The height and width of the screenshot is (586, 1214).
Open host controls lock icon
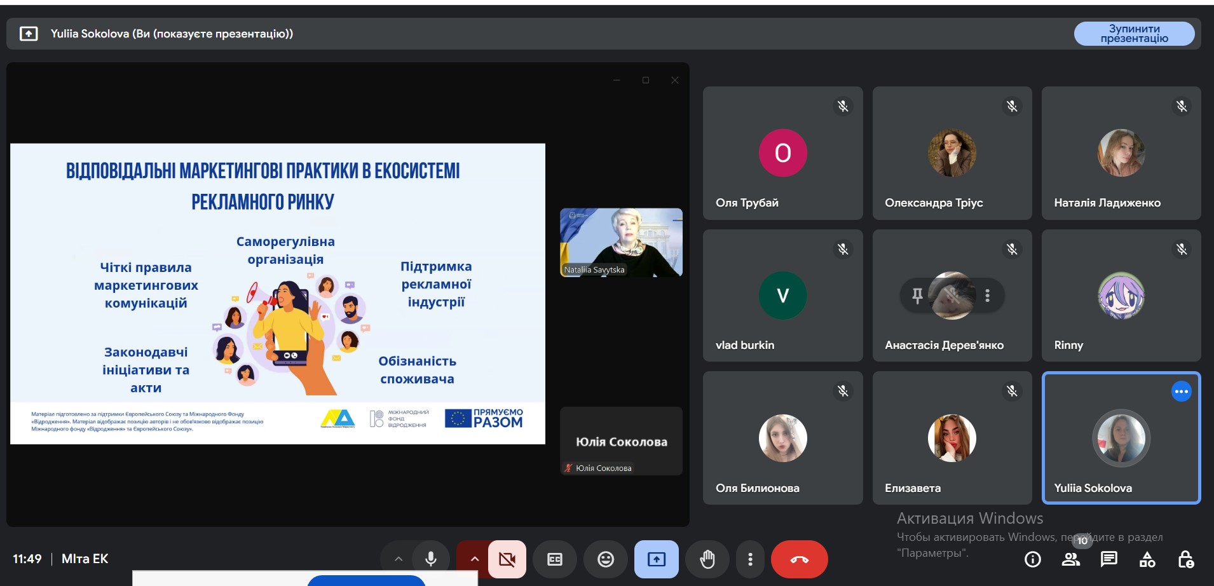tap(1185, 559)
